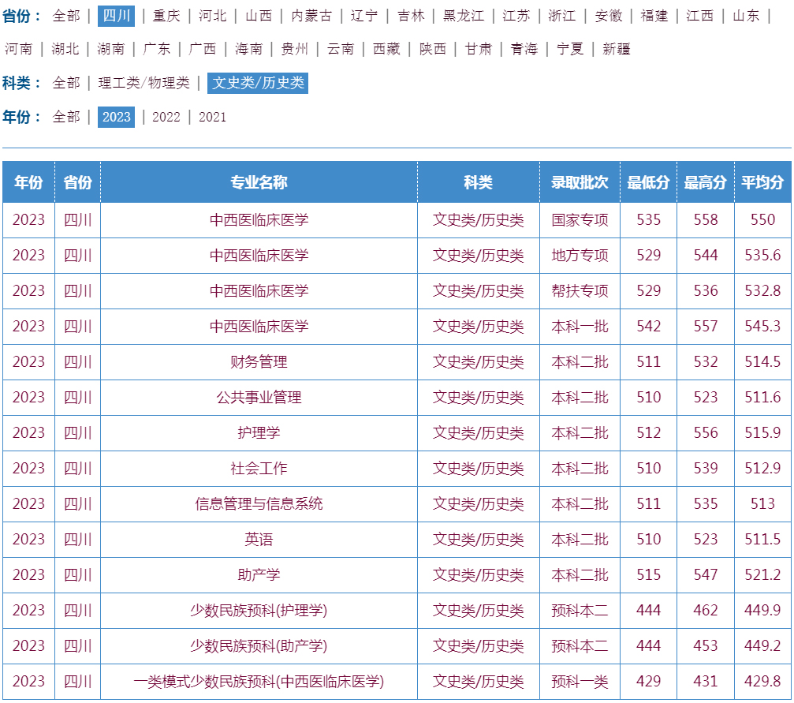Choose 山西 province
Screen dimensions: 794x703
[259, 17]
